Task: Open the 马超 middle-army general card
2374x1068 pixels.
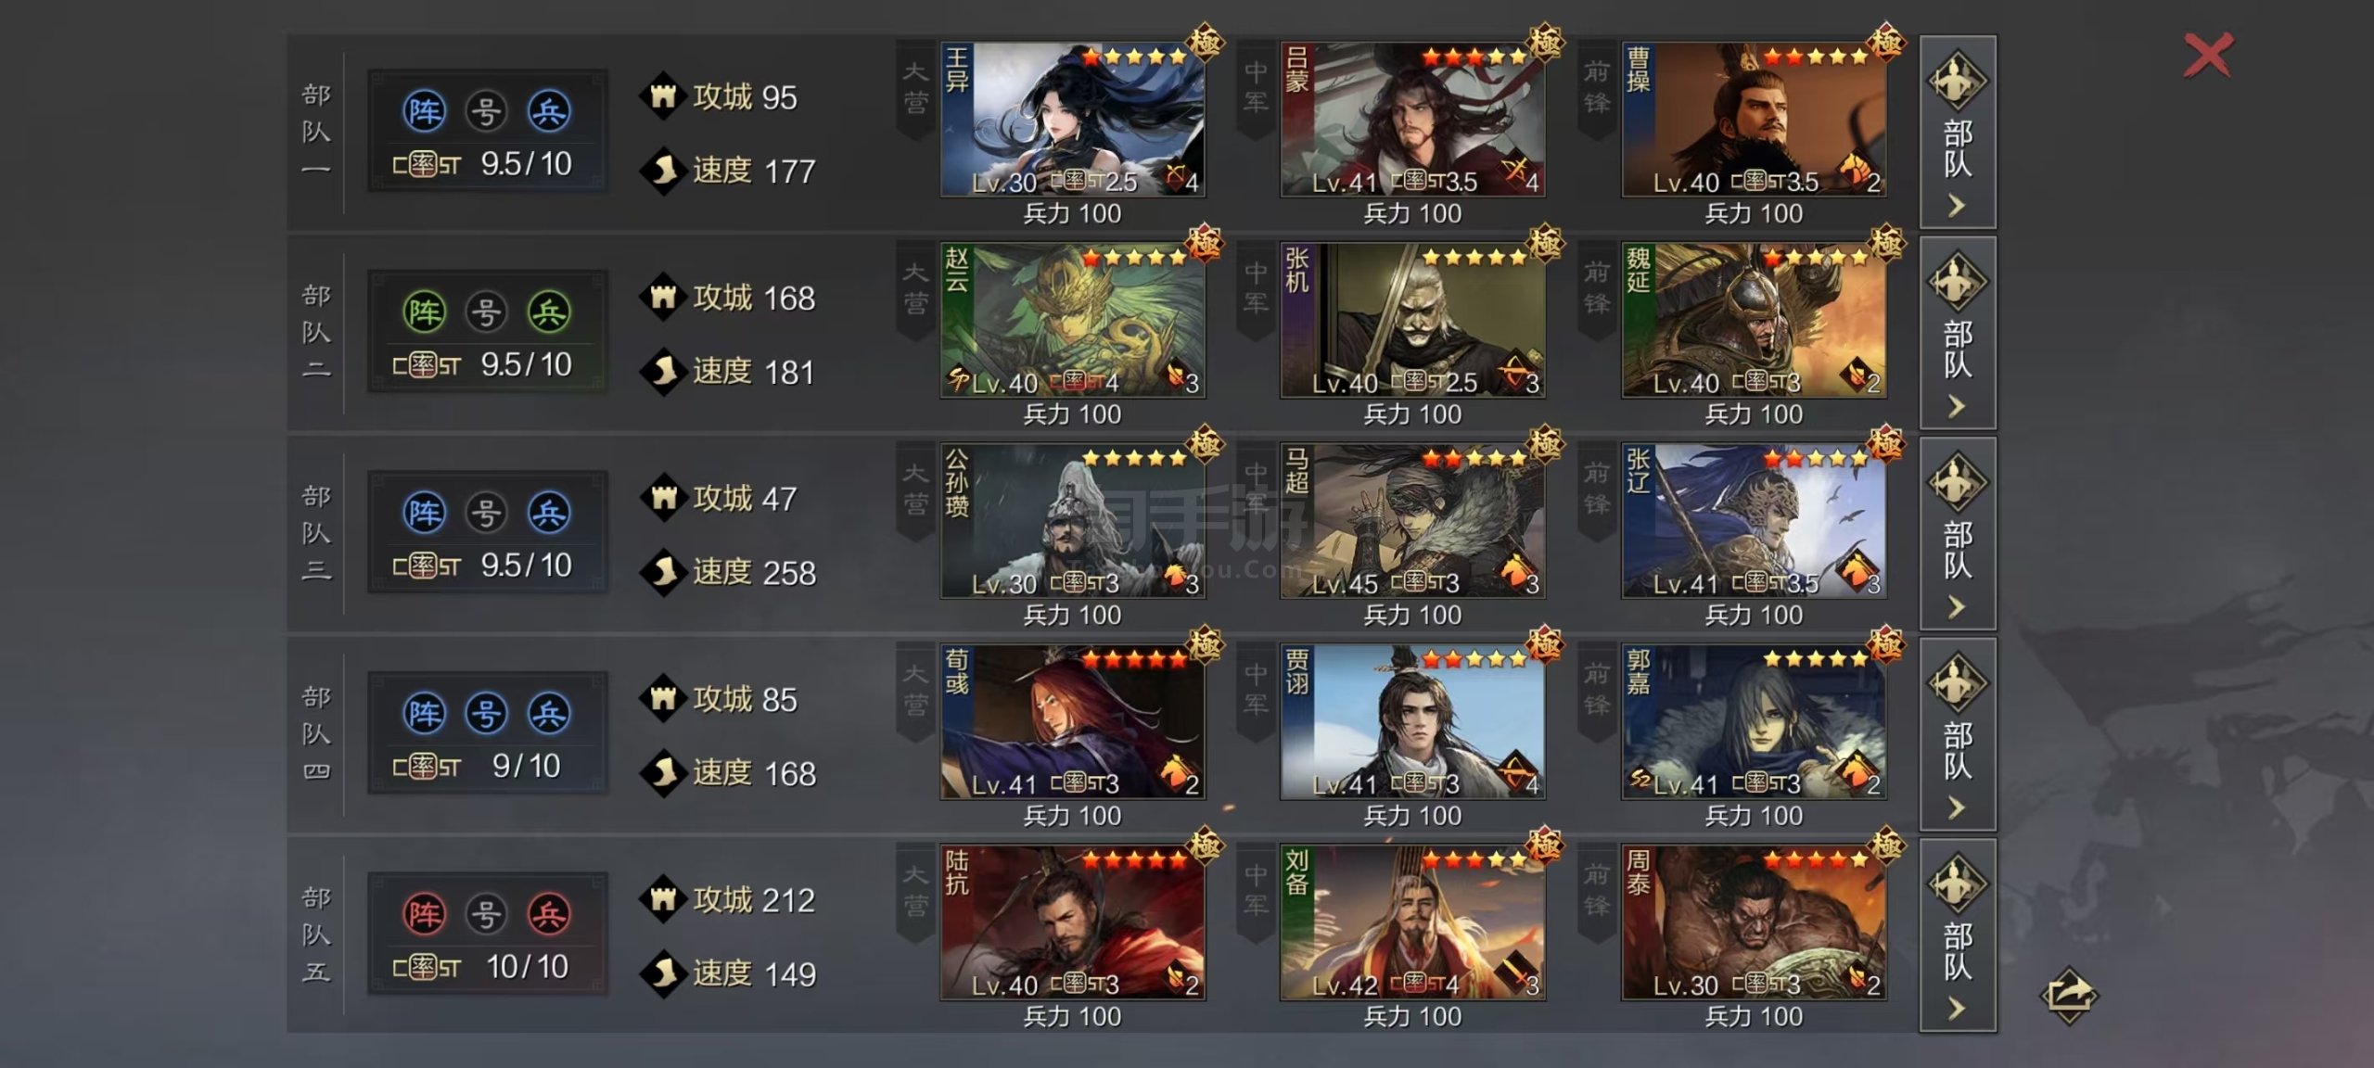Action: 1412,521
